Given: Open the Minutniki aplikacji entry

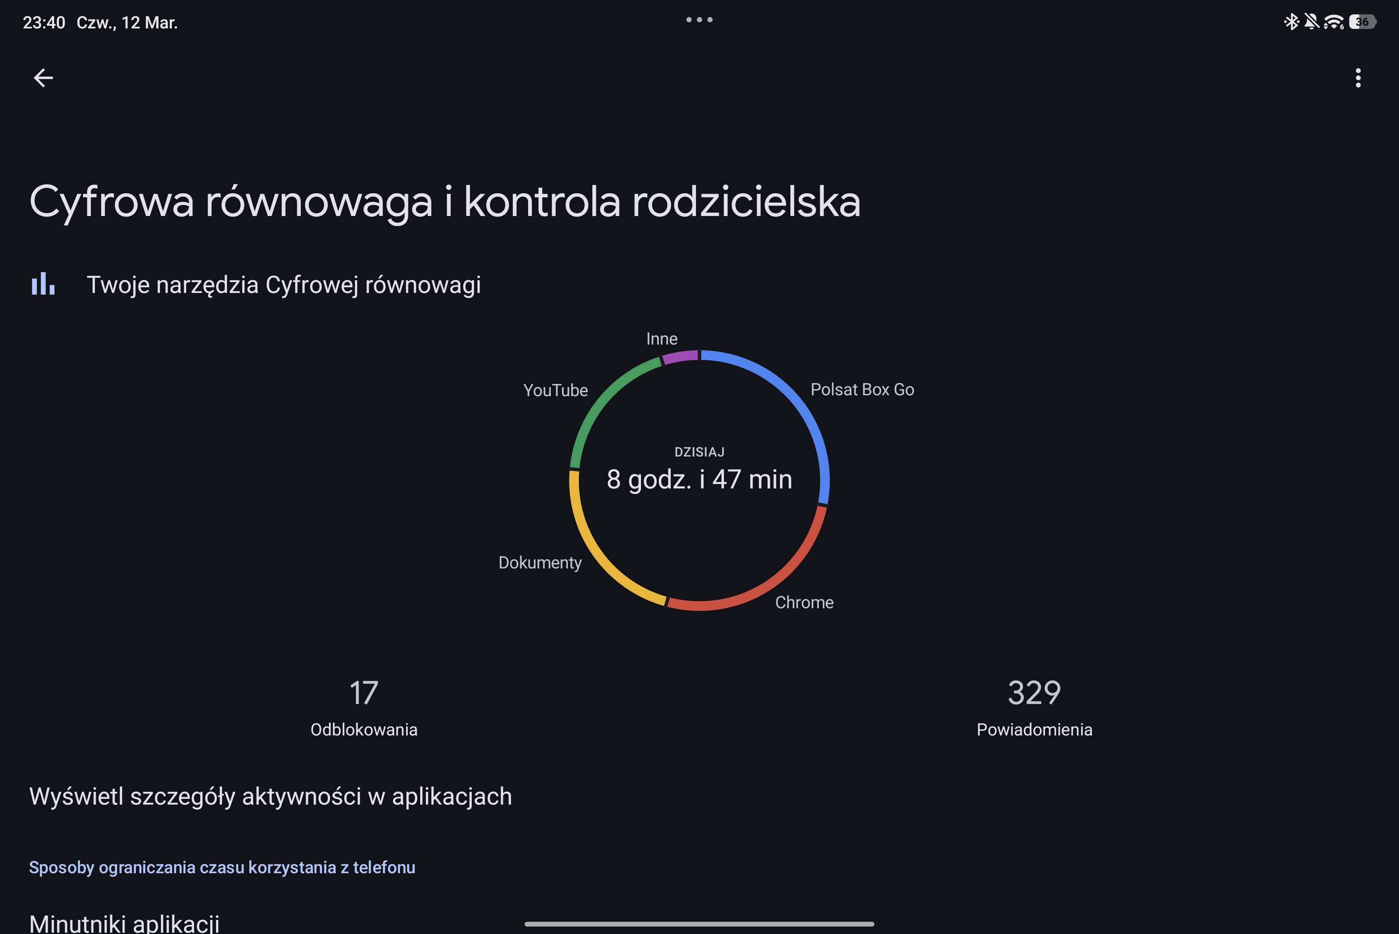Looking at the screenshot, I should point(125,922).
